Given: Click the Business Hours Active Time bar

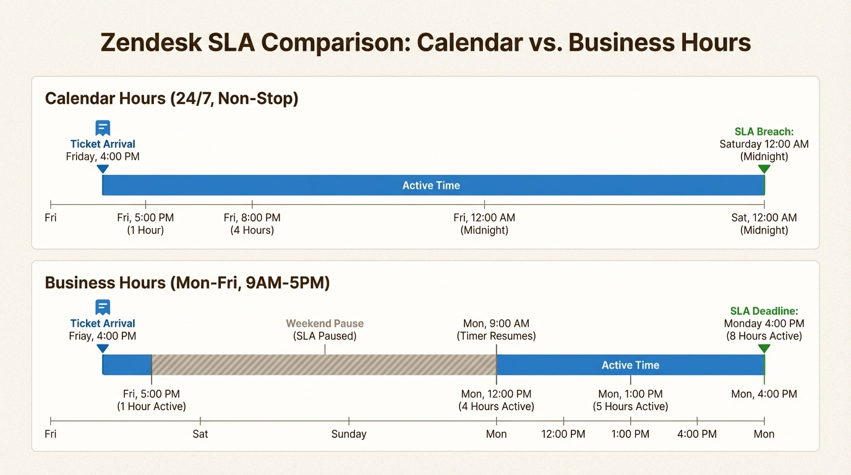Looking at the screenshot, I should point(630,365).
